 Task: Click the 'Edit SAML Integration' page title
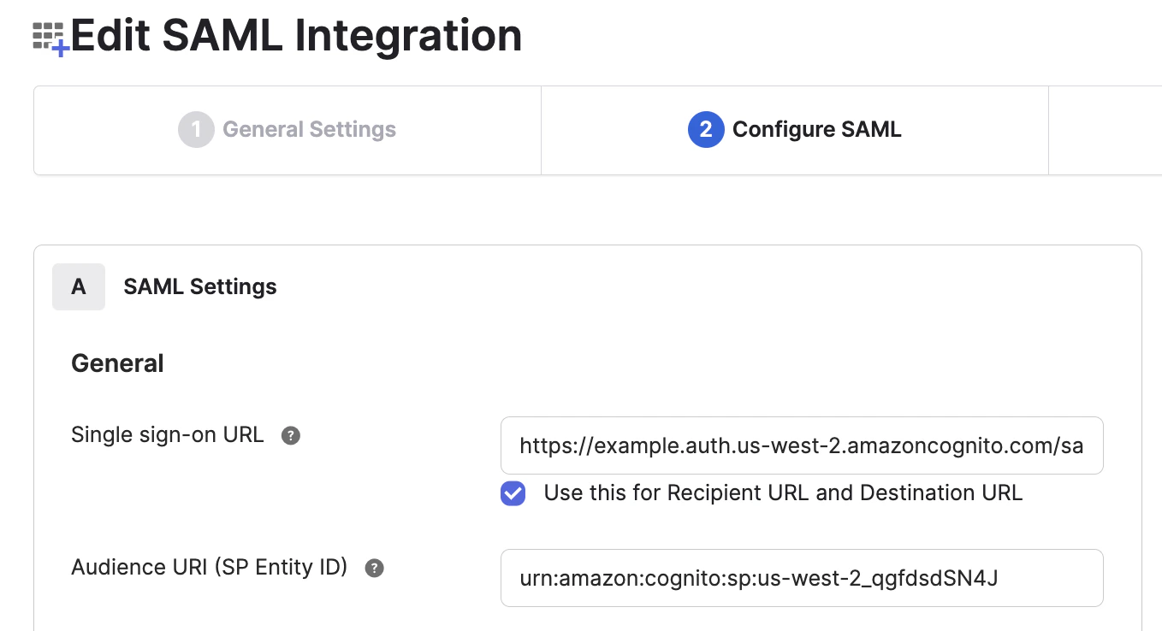(296, 36)
